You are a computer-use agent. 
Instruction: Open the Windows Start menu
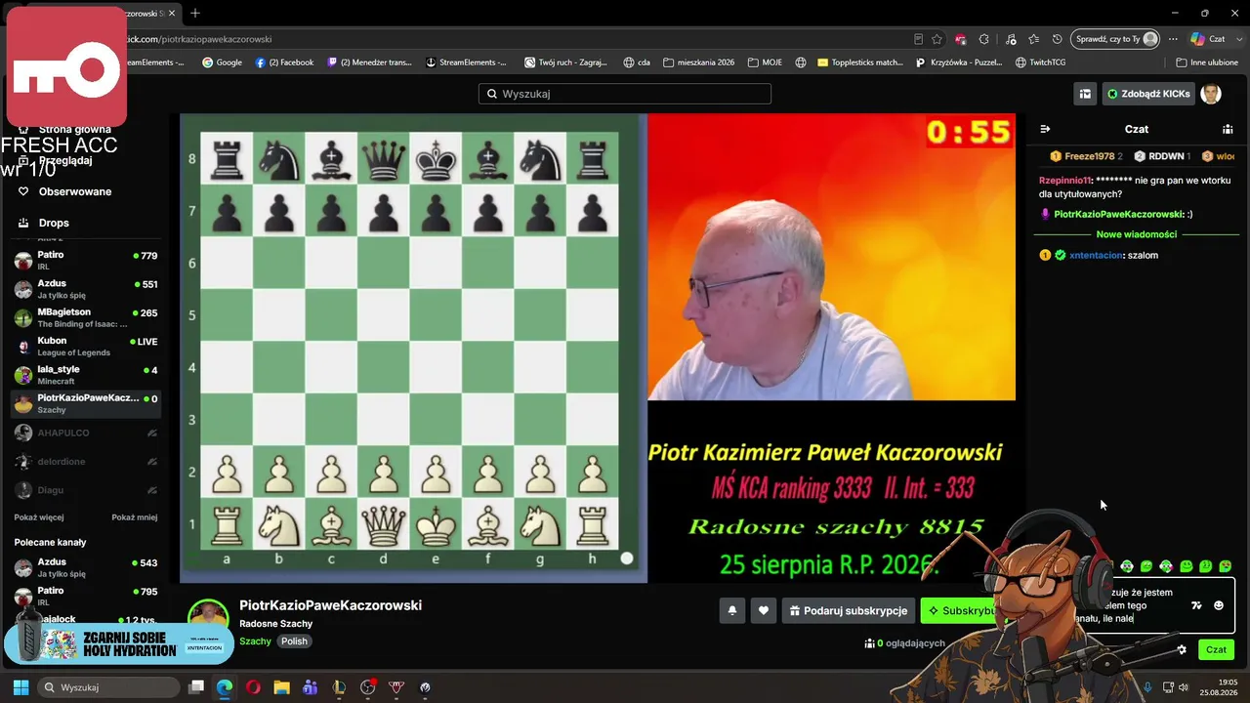[21, 687]
